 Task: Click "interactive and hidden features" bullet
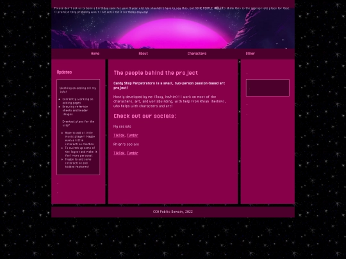tap(78, 163)
